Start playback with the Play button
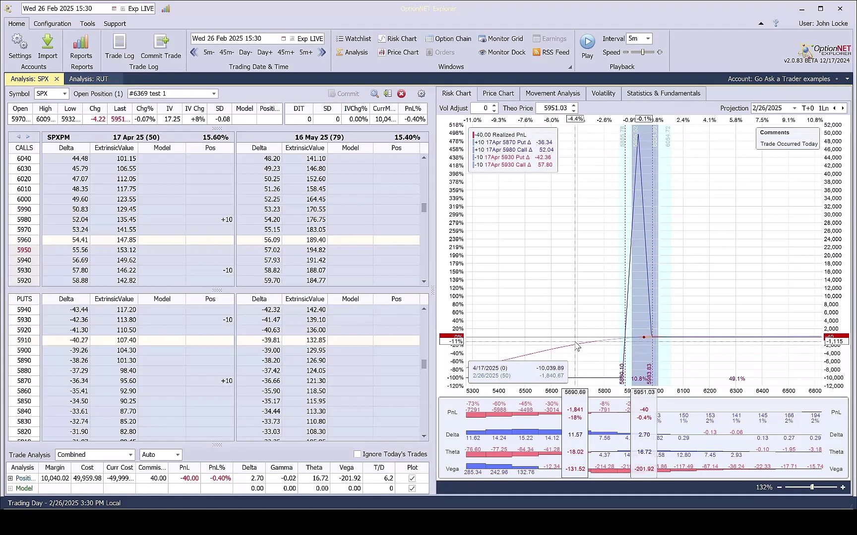Viewport: 857px width, 535px height. click(587, 47)
